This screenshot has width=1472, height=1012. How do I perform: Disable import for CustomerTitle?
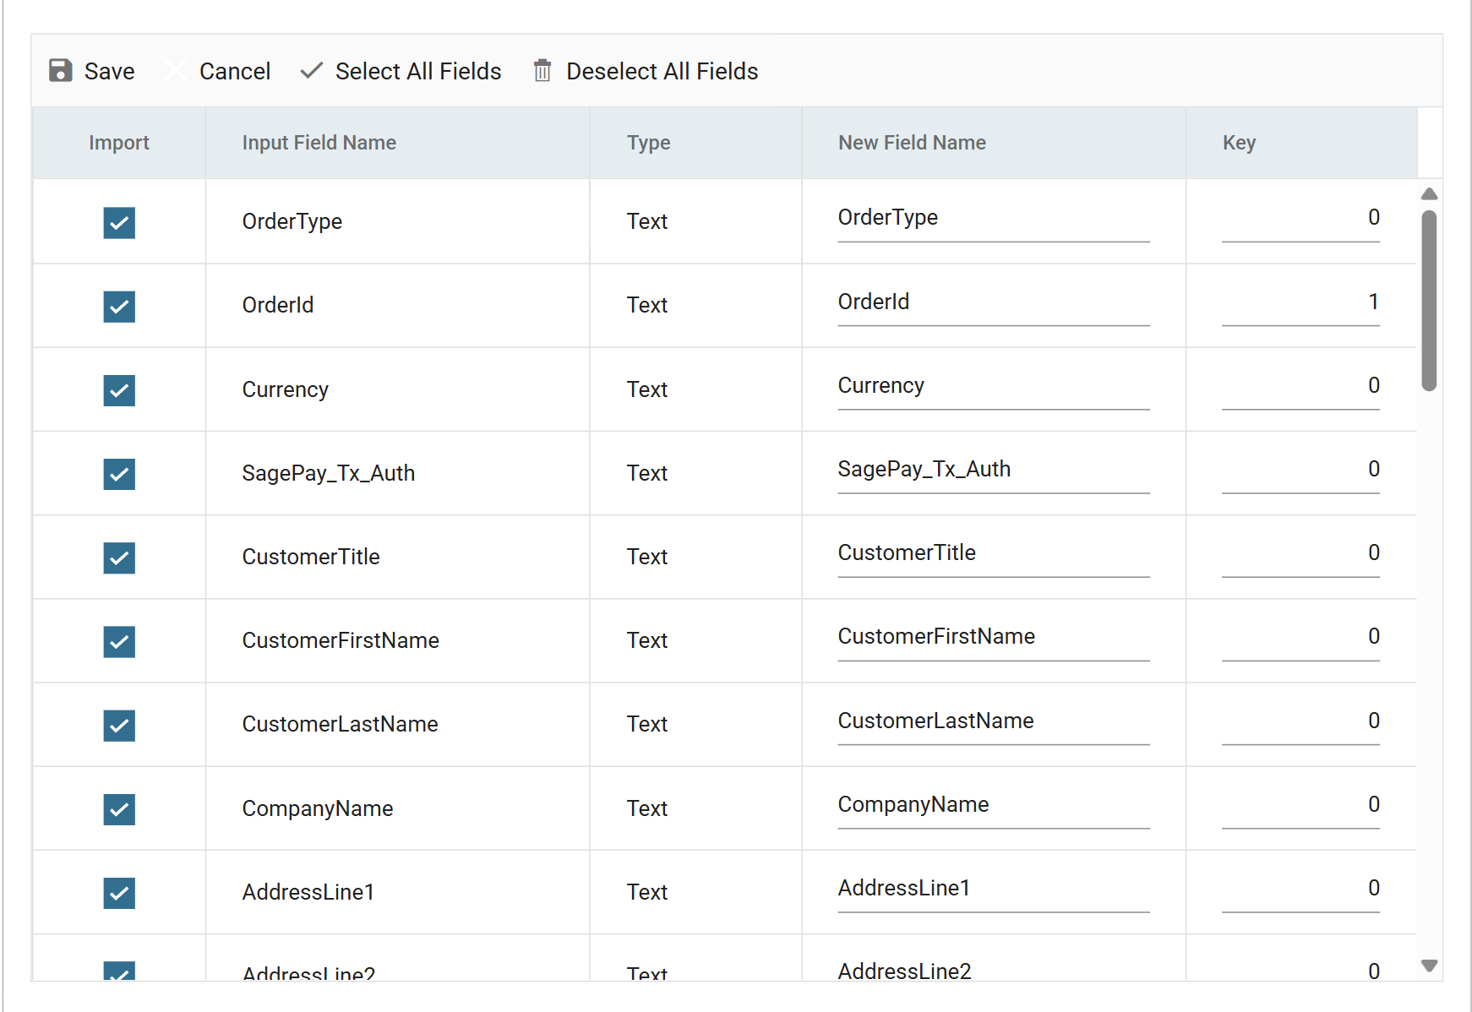(119, 558)
